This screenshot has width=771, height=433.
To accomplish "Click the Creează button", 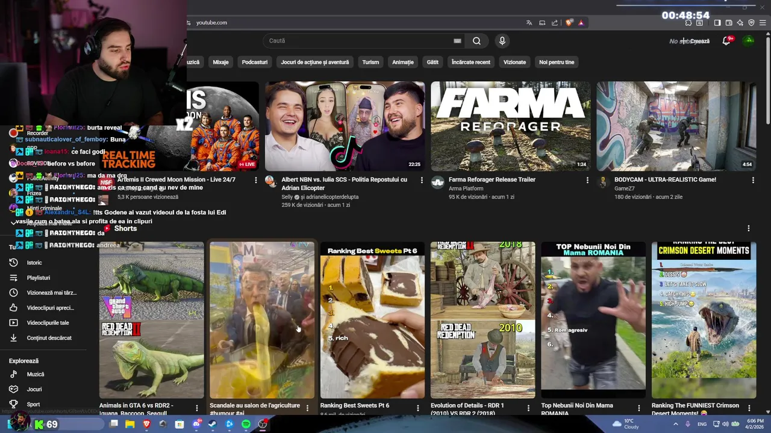I will 696,41.
